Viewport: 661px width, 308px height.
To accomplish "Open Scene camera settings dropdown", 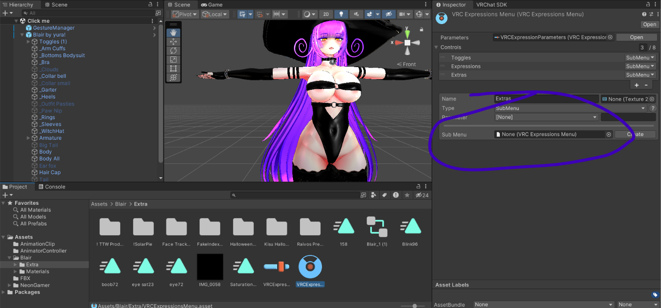I will pyautogui.click(x=405, y=14).
